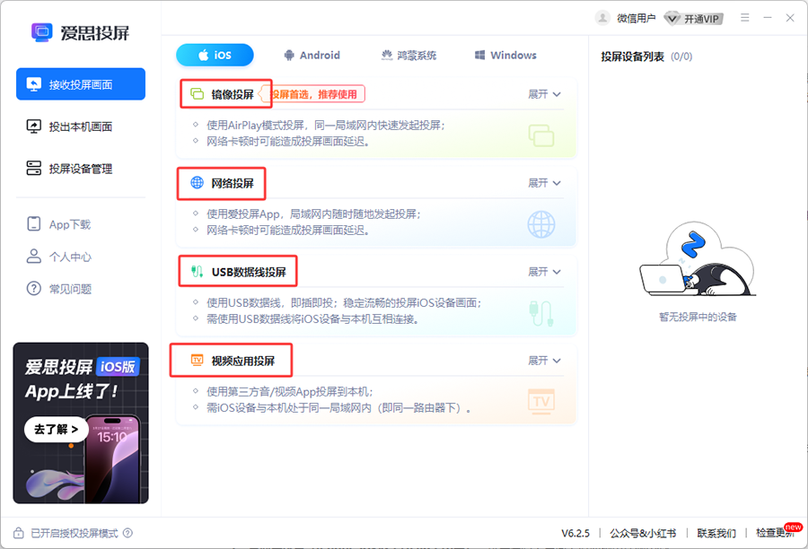
Task: Click the Windows logo icon
Action: pyautogui.click(x=479, y=55)
